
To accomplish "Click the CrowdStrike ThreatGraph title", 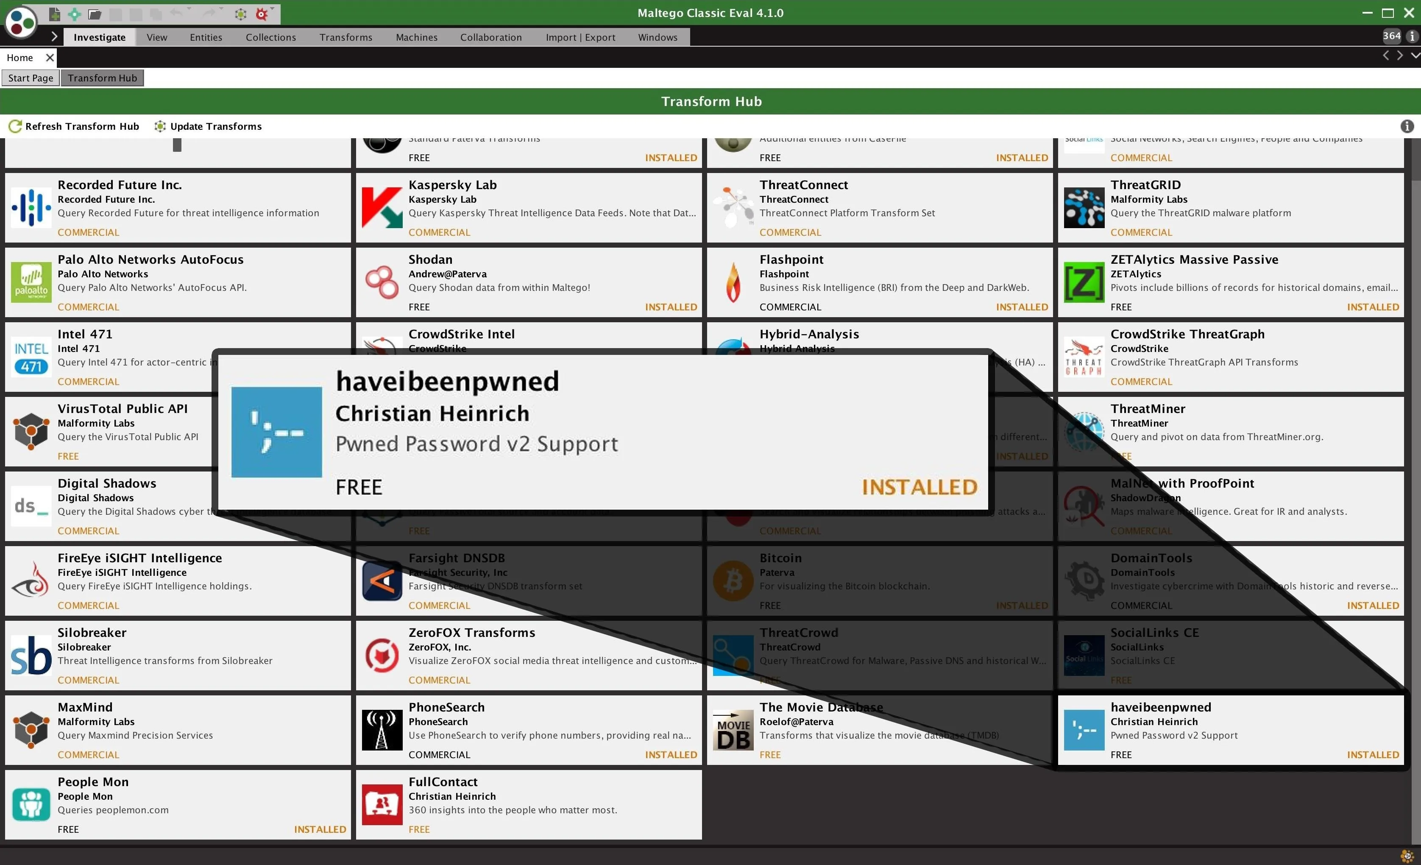I will 1187,334.
